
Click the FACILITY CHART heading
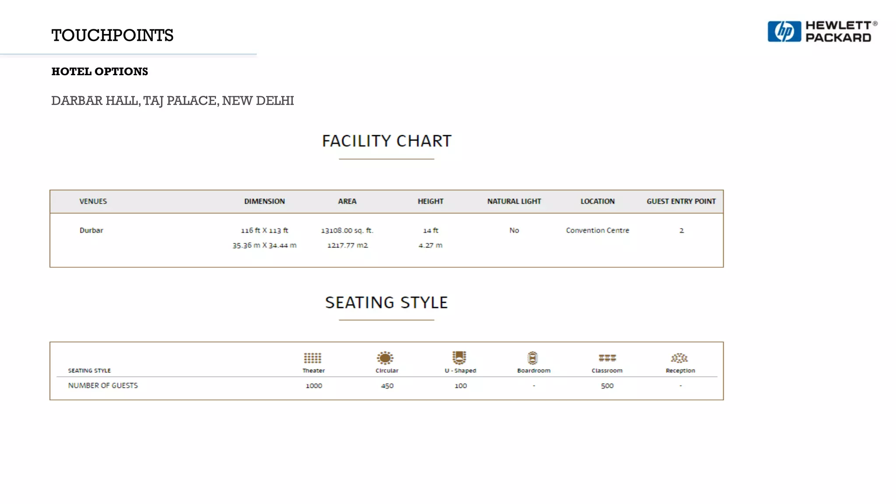coord(387,141)
